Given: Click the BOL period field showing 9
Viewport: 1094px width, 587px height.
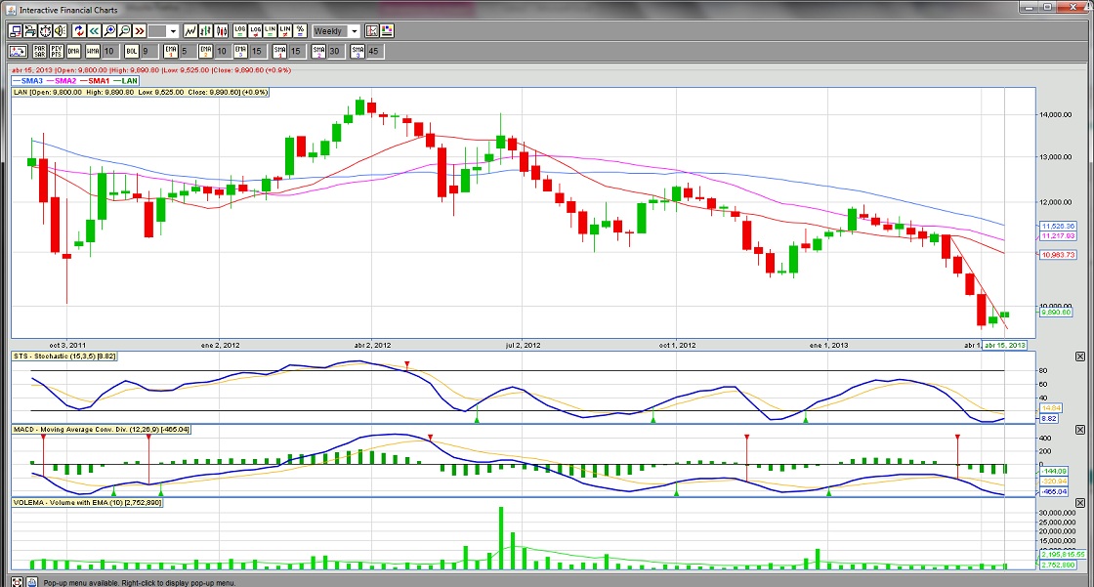Looking at the screenshot, I should coord(147,51).
